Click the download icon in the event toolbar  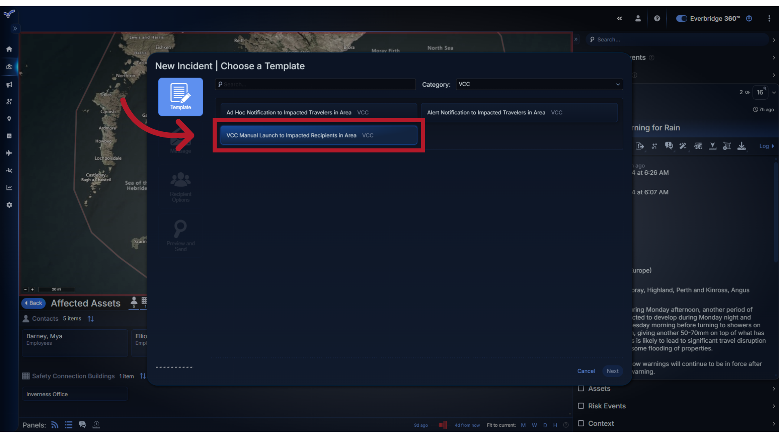(x=742, y=146)
